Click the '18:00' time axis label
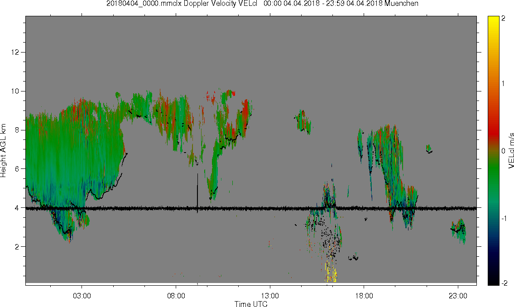The height and width of the screenshot is (307, 514). 364,296
